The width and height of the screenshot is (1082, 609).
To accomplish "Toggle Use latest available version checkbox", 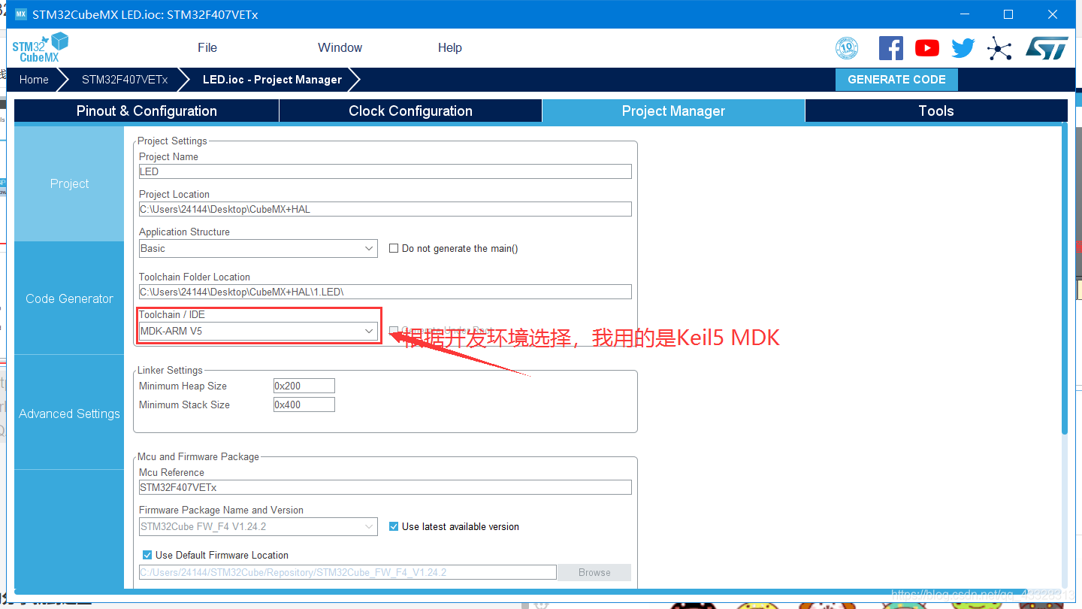I will click(x=394, y=526).
